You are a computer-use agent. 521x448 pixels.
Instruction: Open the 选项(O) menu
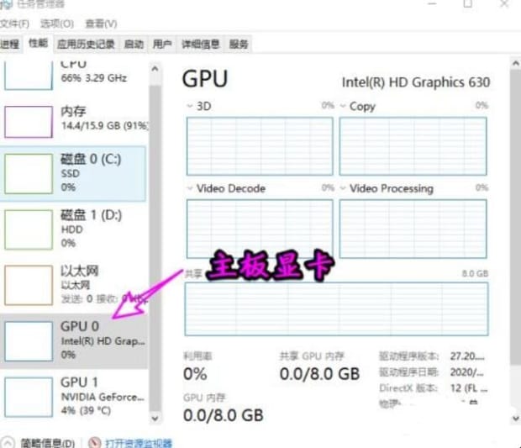(x=57, y=24)
